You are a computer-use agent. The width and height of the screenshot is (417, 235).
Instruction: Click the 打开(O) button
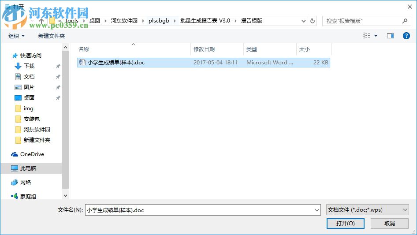(346, 223)
